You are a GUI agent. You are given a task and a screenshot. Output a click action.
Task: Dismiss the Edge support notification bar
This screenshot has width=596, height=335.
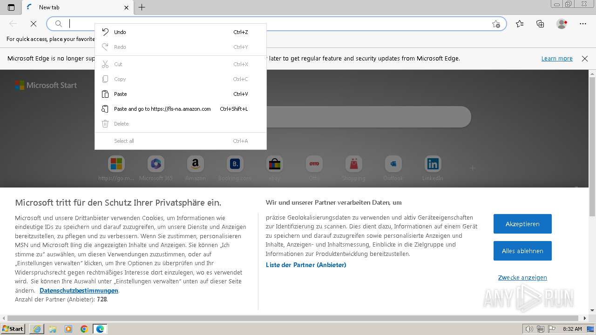[585, 59]
